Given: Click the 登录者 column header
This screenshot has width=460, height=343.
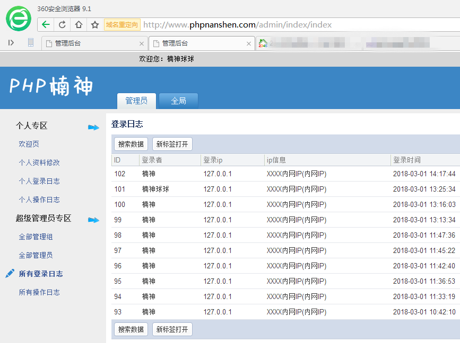Looking at the screenshot, I should pyautogui.click(x=170, y=160).
